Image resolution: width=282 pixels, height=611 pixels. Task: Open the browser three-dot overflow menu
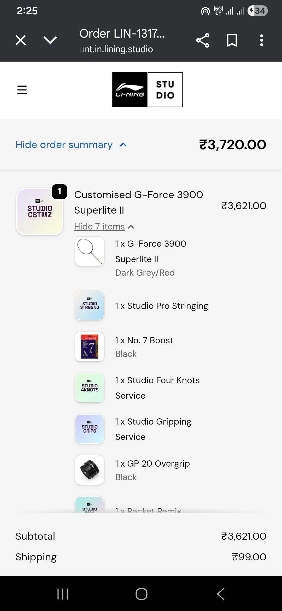pyautogui.click(x=261, y=40)
